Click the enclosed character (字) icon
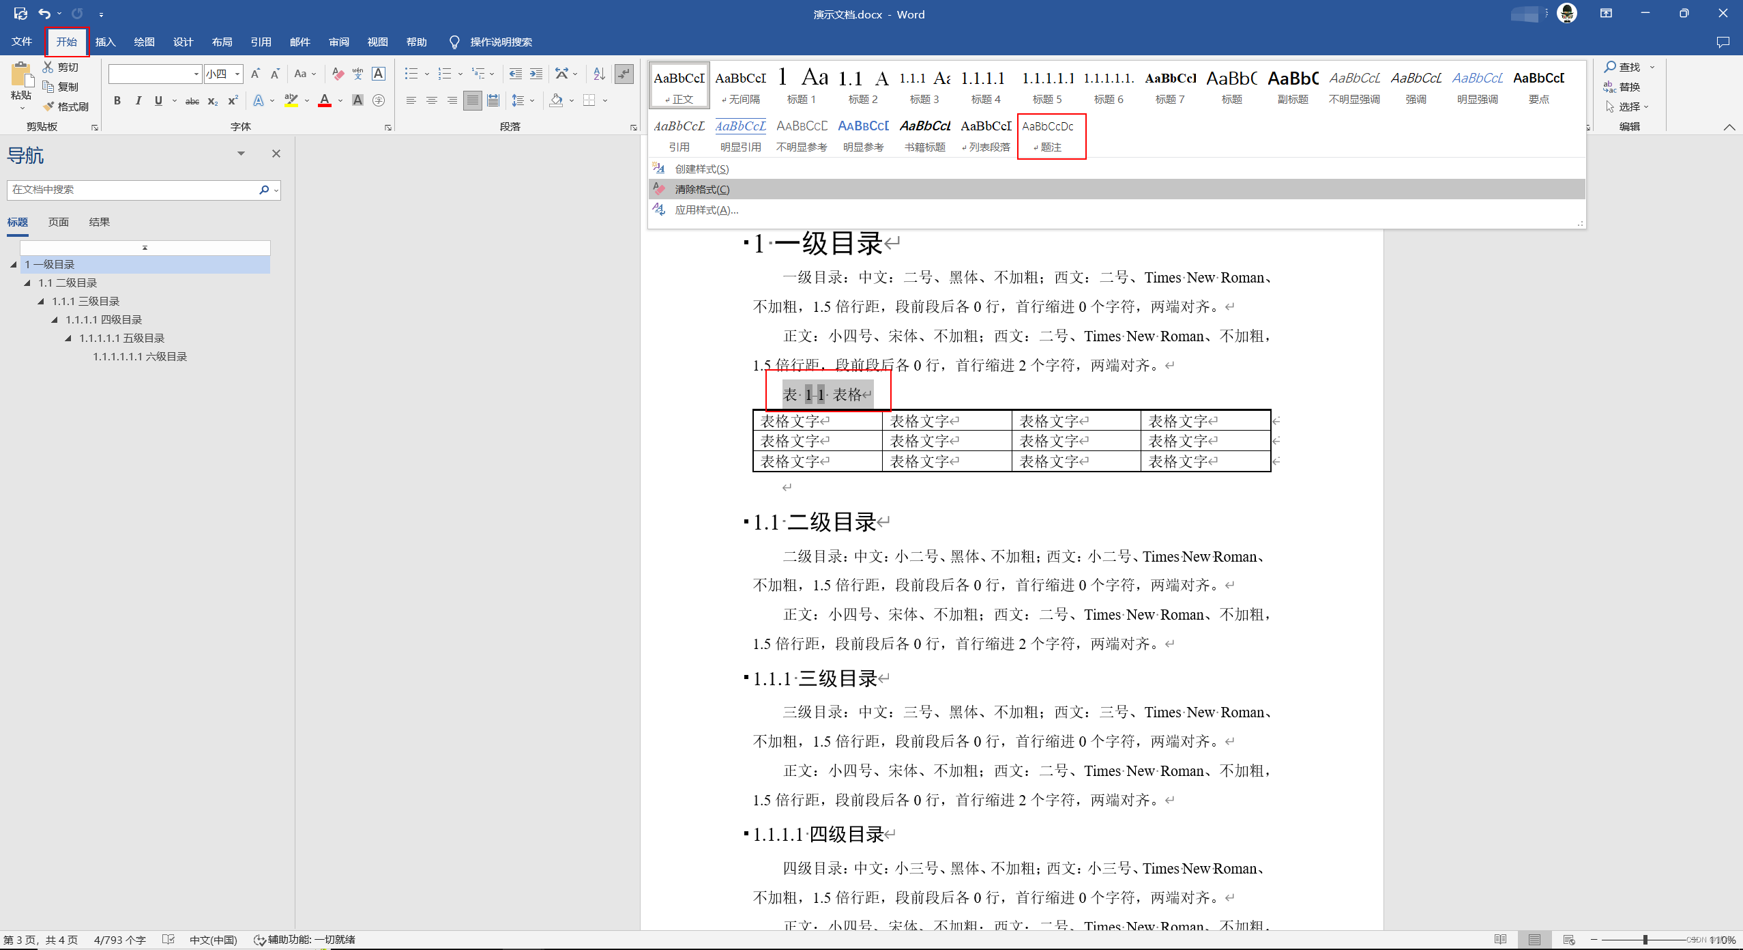 tap(379, 100)
